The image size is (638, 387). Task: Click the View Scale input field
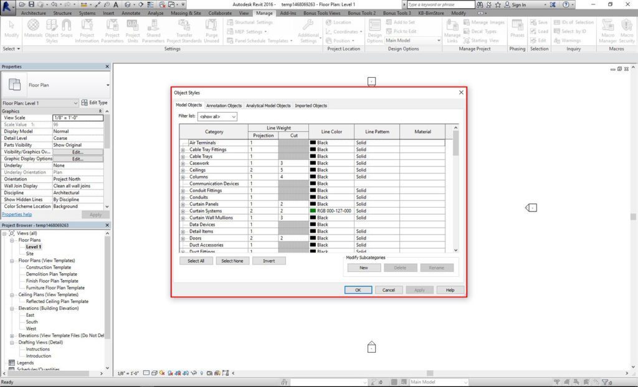click(78, 118)
